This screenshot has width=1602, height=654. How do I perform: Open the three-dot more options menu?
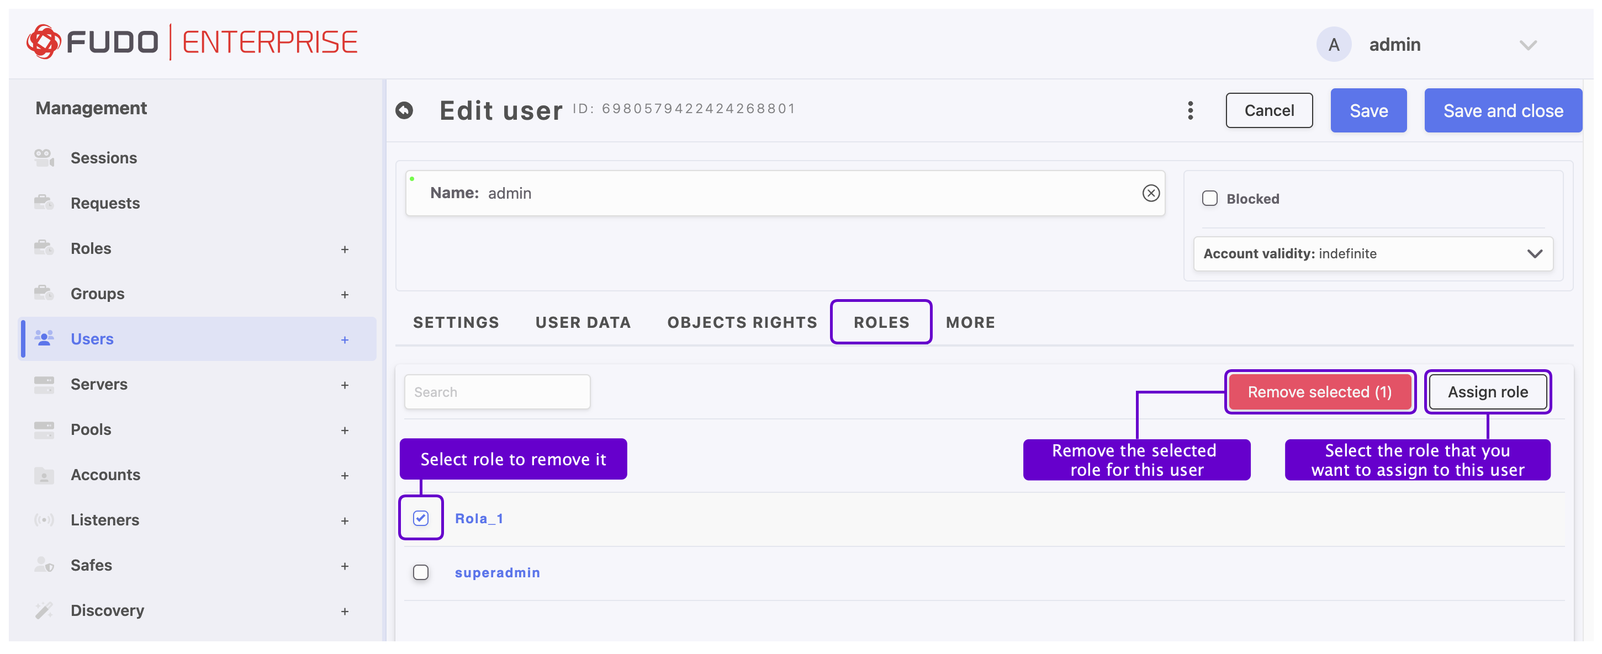point(1189,111)
